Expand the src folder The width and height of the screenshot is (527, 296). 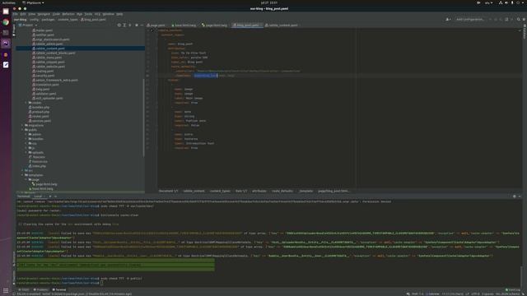22,170
